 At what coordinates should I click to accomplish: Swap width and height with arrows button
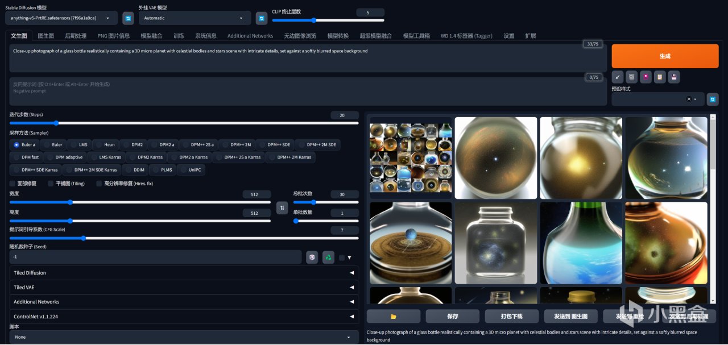click(282, 208)
